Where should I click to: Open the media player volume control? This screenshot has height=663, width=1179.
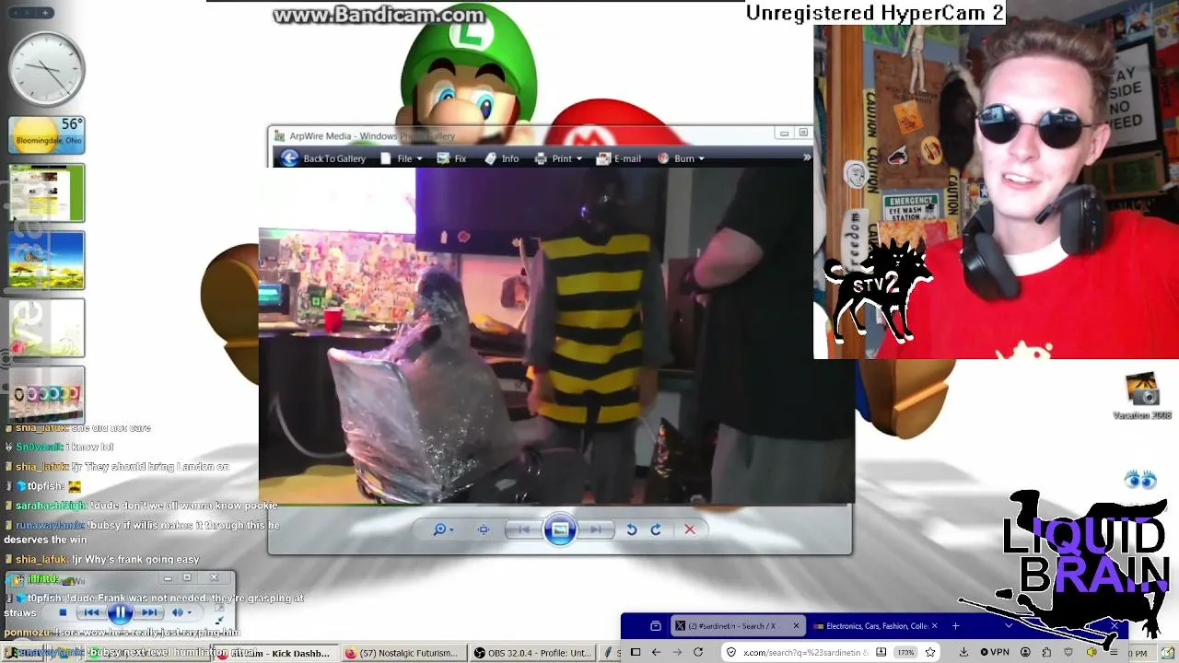click(x=181, y=612)
